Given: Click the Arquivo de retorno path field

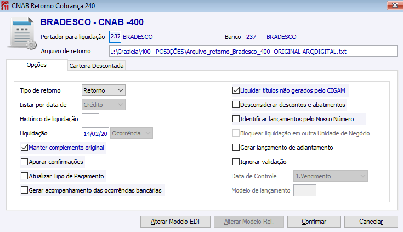Looking at the screenshot, I should pyautogui.click(x=253, y=52).
